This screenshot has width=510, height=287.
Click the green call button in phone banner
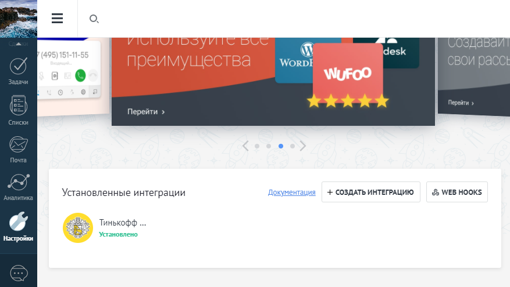[80, 75]
